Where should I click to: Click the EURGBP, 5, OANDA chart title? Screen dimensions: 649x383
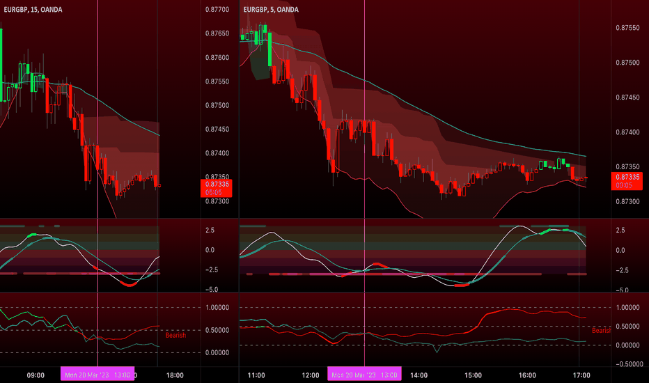coord(271,10)
